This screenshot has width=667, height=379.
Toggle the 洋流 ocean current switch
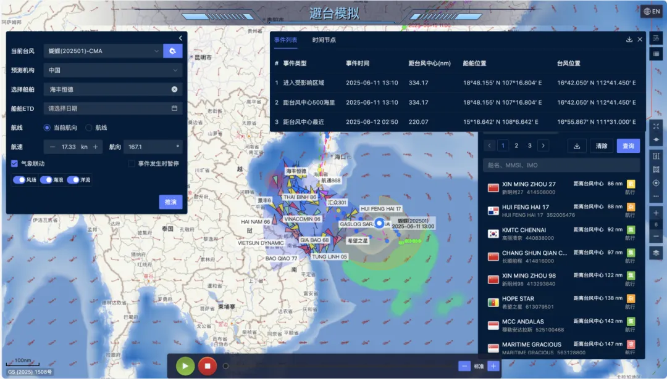tap(73, 180)
